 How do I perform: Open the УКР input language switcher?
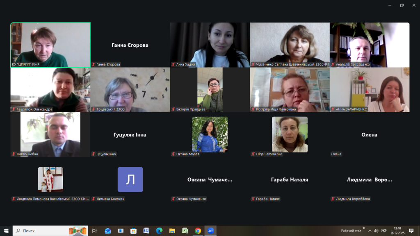[x=384, y=231]
